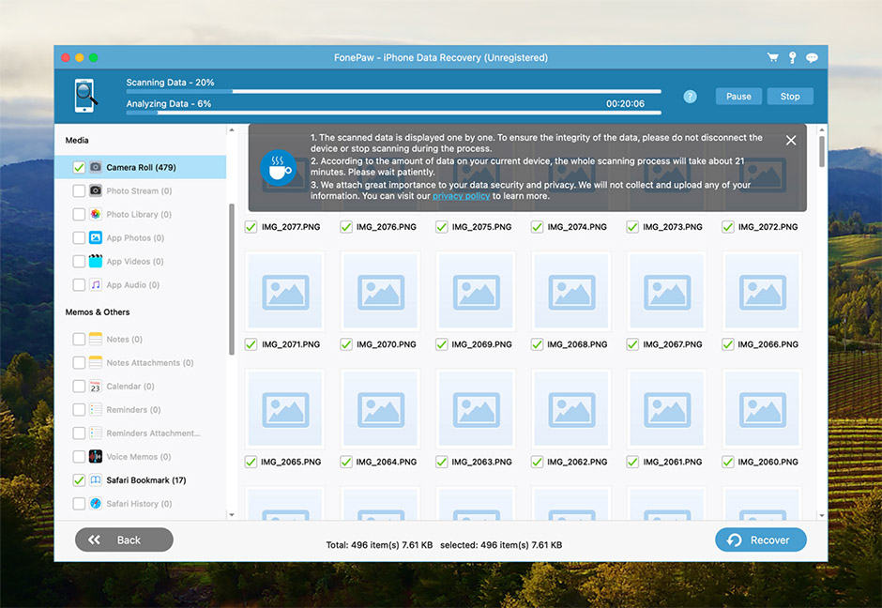882x608 pixels.
Task: Open the registration key icon
Action: [x=792, y=57]
